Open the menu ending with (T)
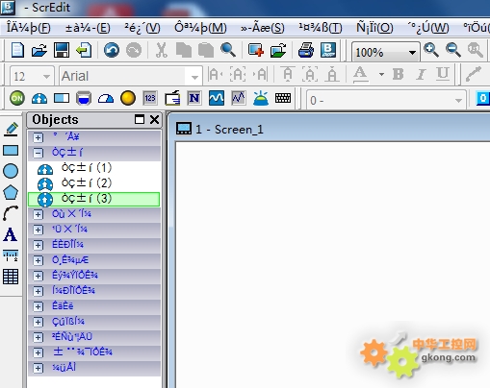Screen dimensions: 490x388 click(x=321, y=28)
